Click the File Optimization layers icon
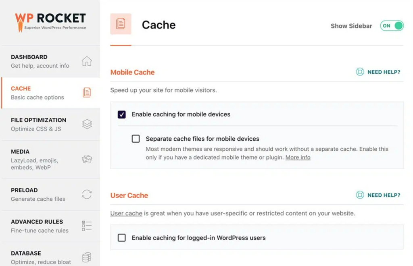The width and height of the screenshot is (413, 266). tap(87, 124)
